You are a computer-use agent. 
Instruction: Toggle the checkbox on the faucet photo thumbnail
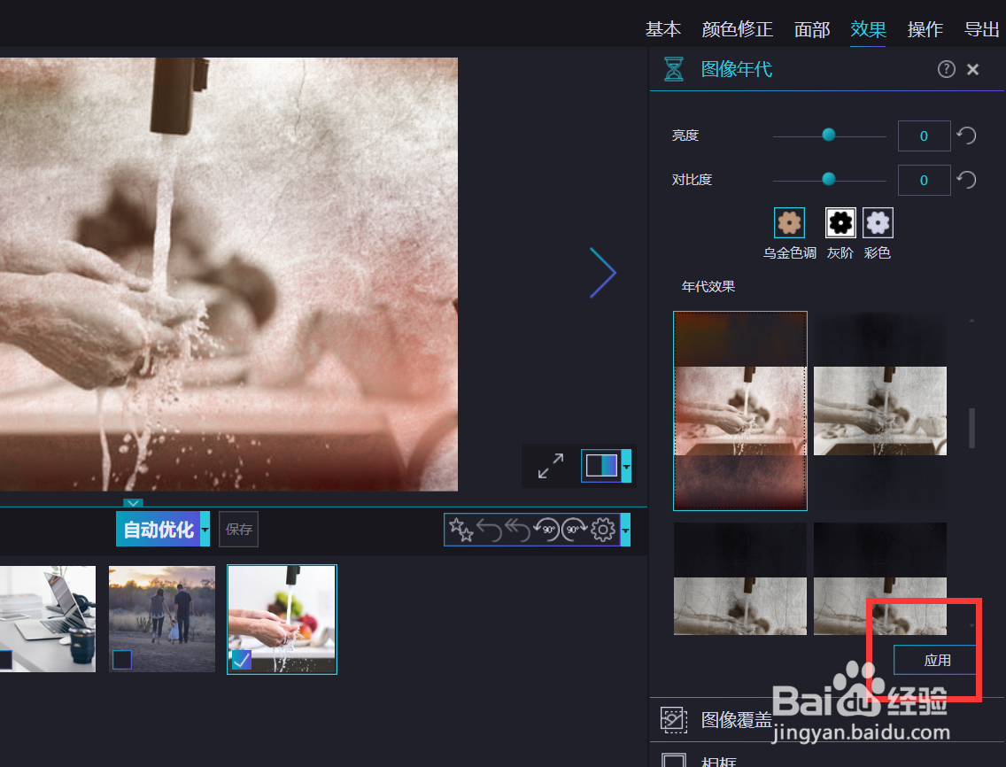point(241,660)
